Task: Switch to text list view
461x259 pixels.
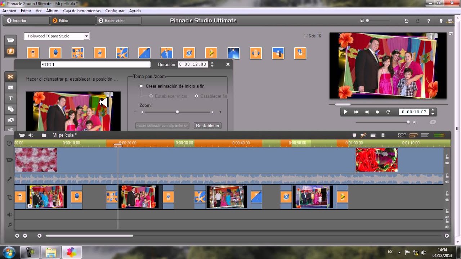Action: [425, 135]
